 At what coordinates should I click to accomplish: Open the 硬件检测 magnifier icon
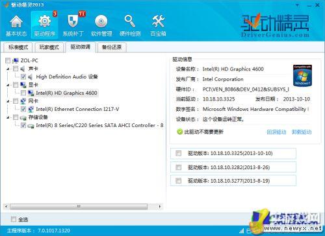click(x=130, y=21)
